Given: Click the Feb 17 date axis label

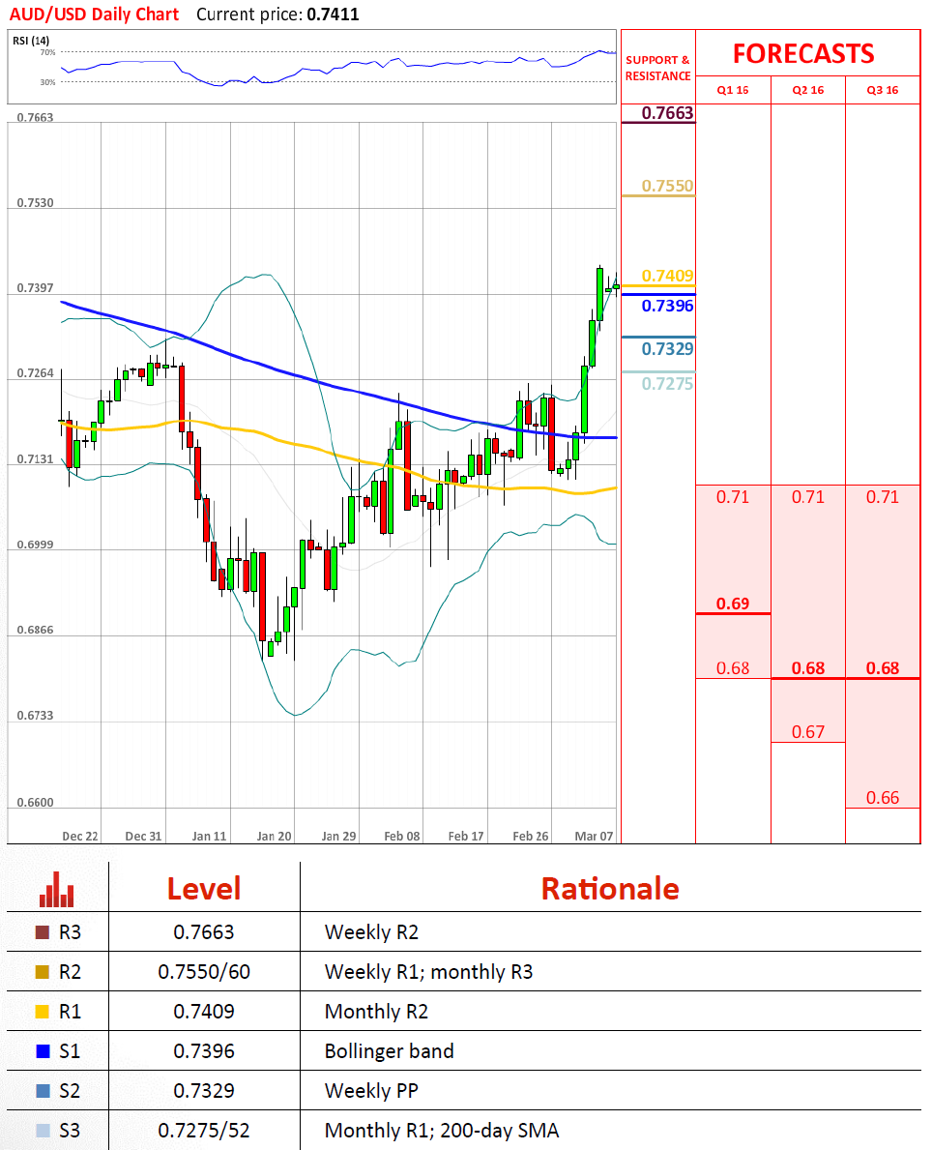Looking at the screenshot, I should (466, 836).
